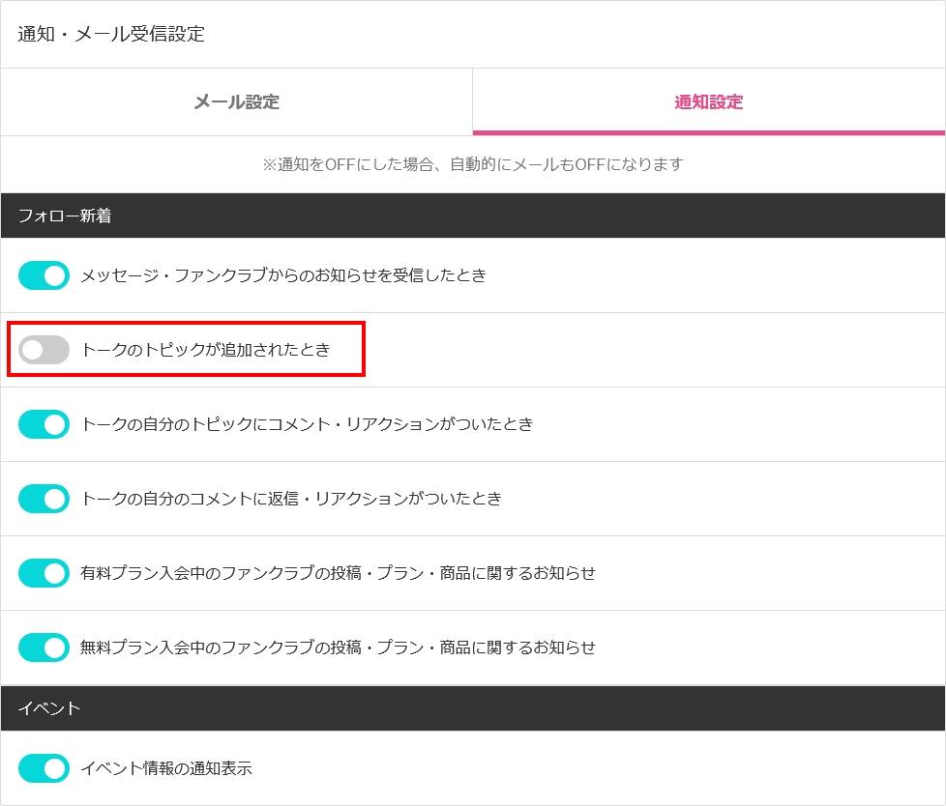This screenshot has height=806, width=946.
Task: Click the フォロー新着 section header
Action: (x=65, y=216)
